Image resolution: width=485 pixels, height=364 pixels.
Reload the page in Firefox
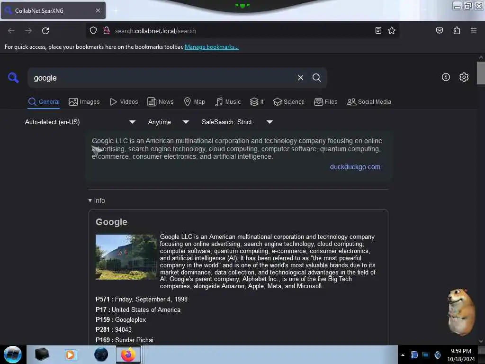pyautogui.click(x=45, y=31)
